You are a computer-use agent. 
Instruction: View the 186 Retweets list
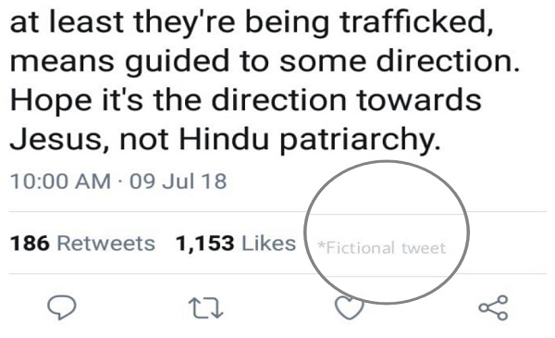[x=82, y=244]
